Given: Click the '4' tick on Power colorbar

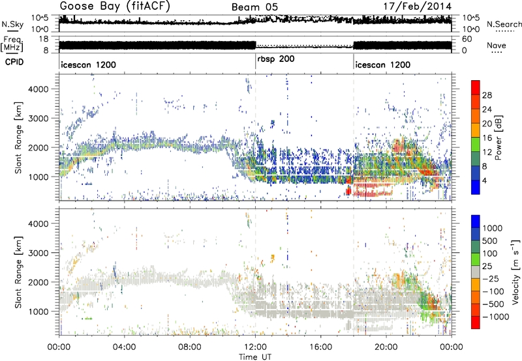Looking at the screenshot, I should click(x=485, y=180).
